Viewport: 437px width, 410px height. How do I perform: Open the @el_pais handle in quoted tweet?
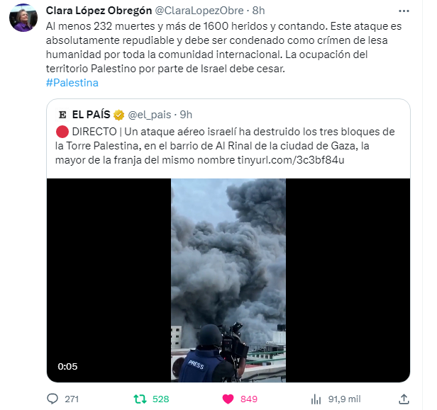pos(150,115)
